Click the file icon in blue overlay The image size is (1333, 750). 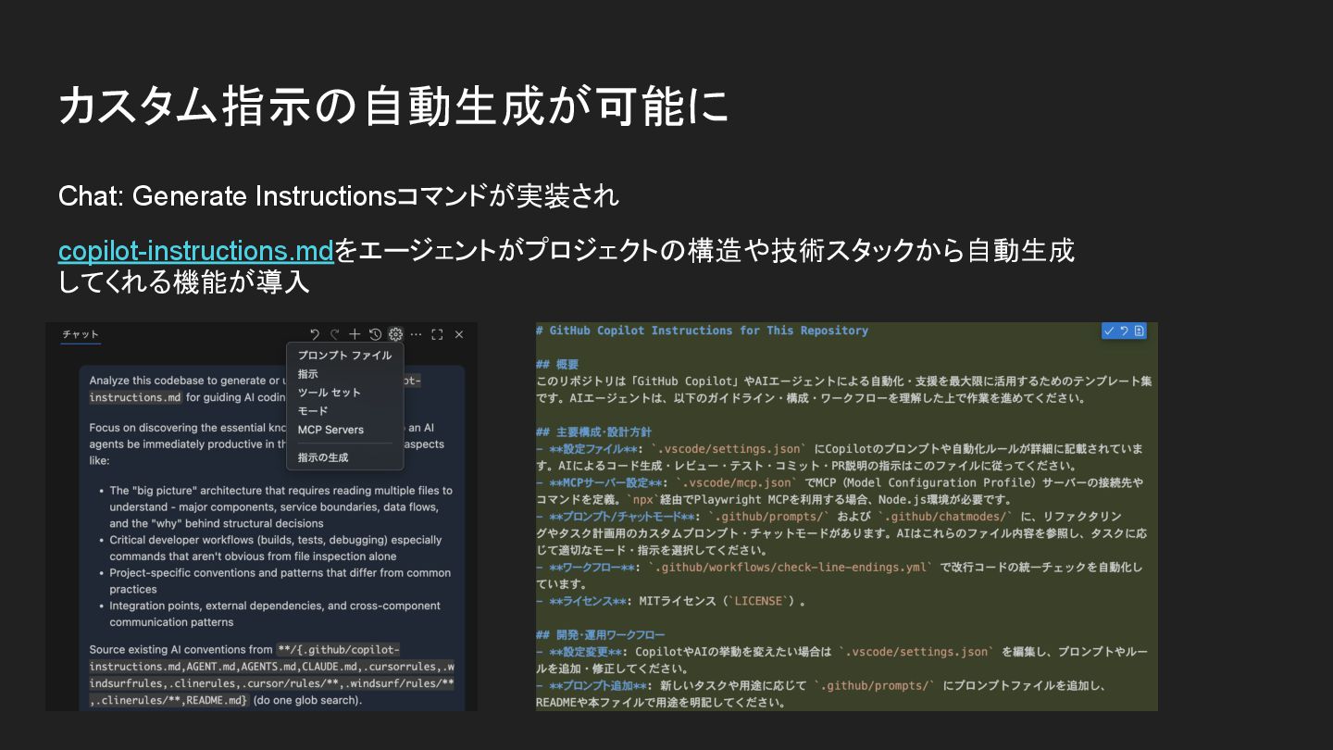(1139, 331)
